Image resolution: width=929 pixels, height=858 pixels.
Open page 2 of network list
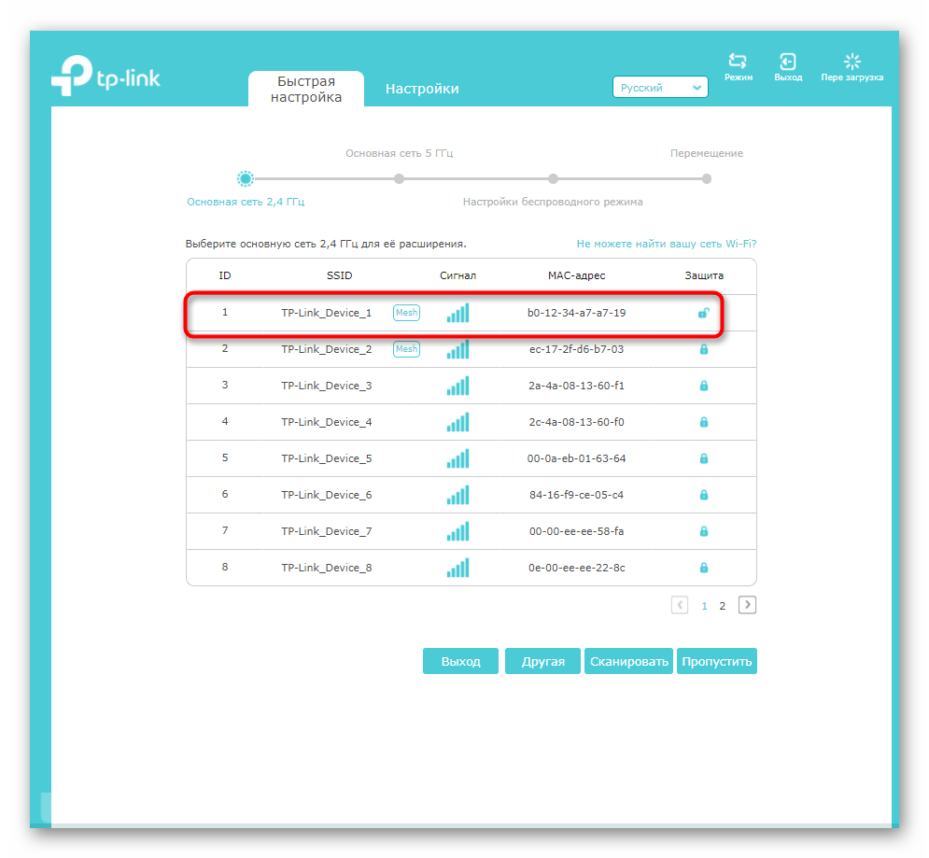tap(723, 606)
